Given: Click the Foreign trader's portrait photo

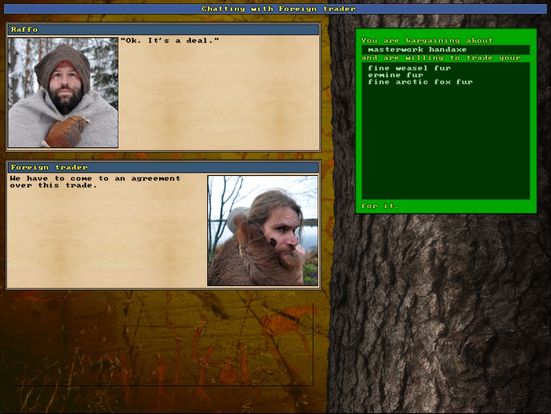Looking at the screenshot, I should (263, 231).
